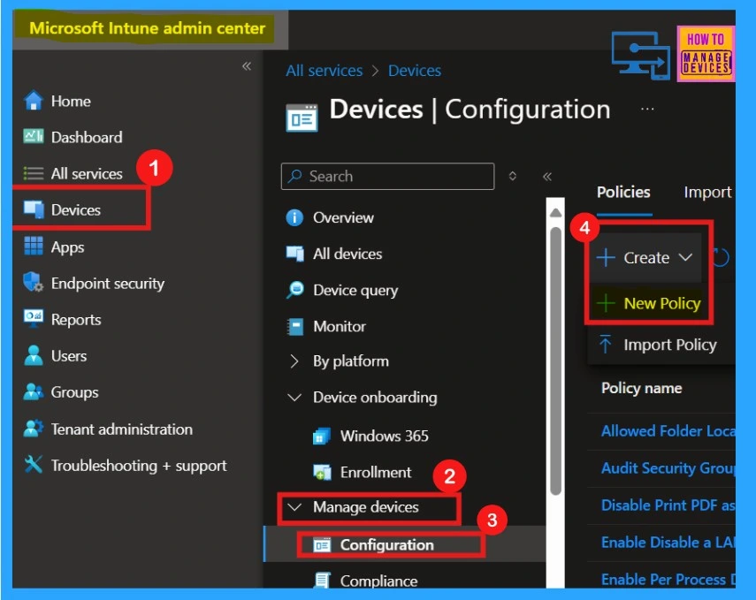Open the Disable Print PDF policy

pyautogui.click(x=668, y=505)
